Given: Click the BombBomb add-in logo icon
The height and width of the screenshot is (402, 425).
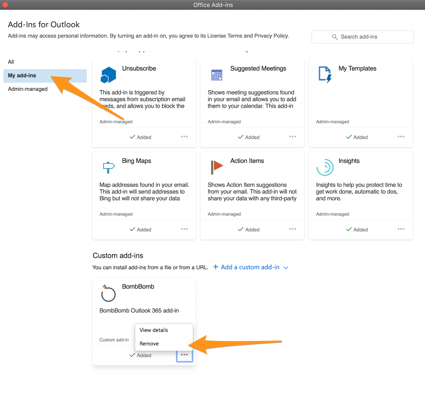Looking at the screenshot, I should 108,293.
